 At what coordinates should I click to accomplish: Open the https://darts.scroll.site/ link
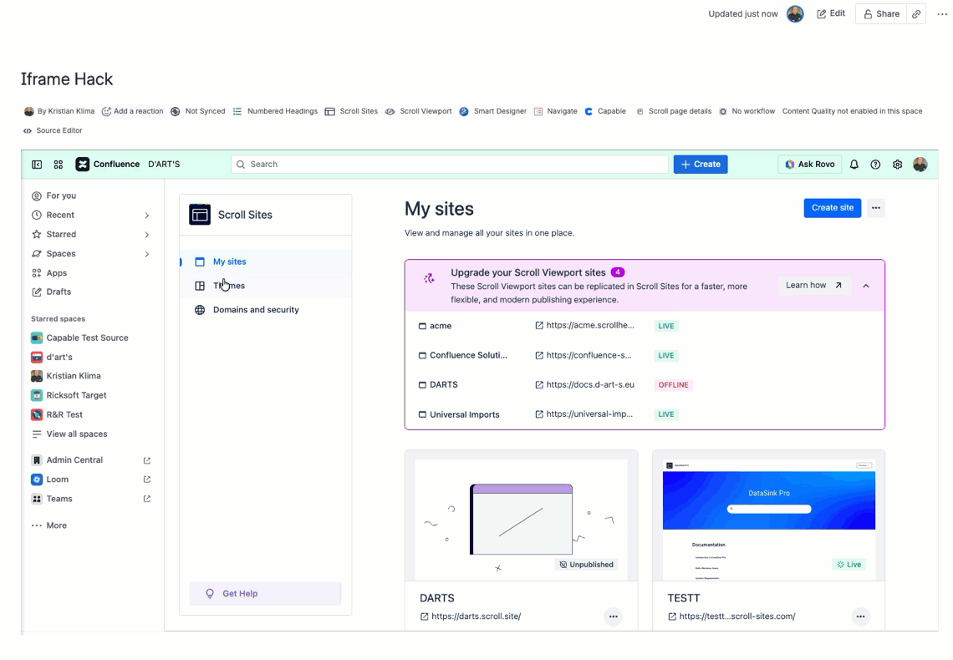pyautogui.click(x=476, y=617)
